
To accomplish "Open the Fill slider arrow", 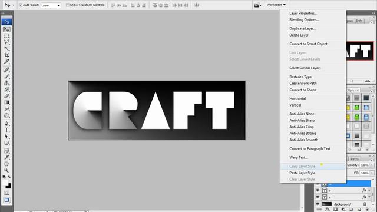I will tap(372, 173).
